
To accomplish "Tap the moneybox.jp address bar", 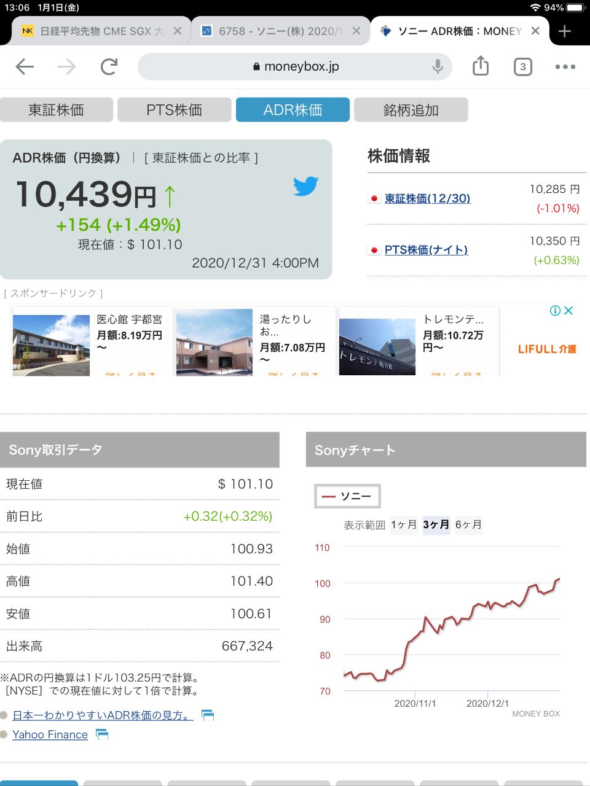I will pos(295,66).
